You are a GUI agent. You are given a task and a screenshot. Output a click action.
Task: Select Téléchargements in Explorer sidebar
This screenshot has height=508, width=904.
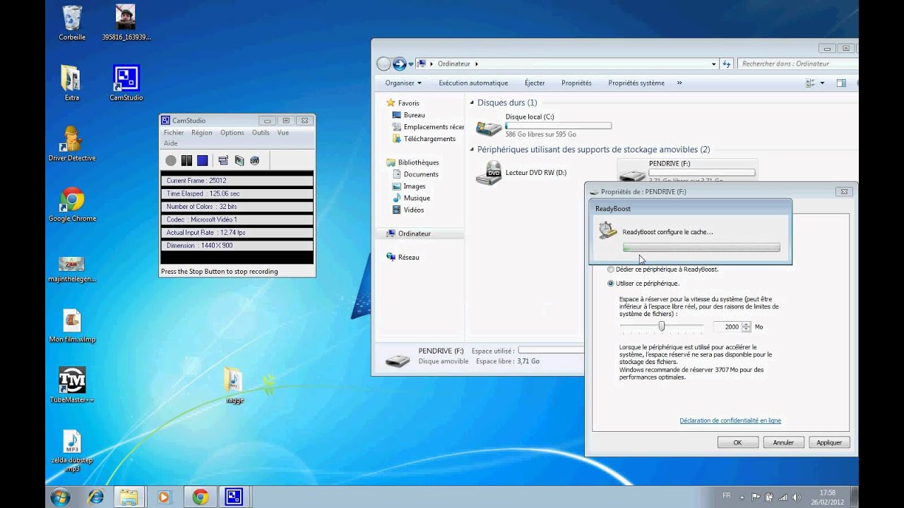coord(424,139)
